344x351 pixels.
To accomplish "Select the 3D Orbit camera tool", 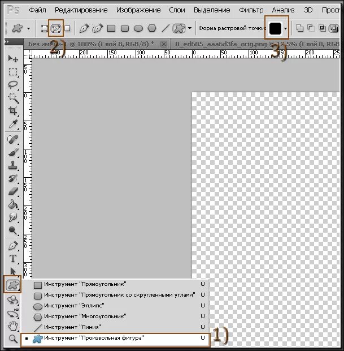I will (13, 313).
